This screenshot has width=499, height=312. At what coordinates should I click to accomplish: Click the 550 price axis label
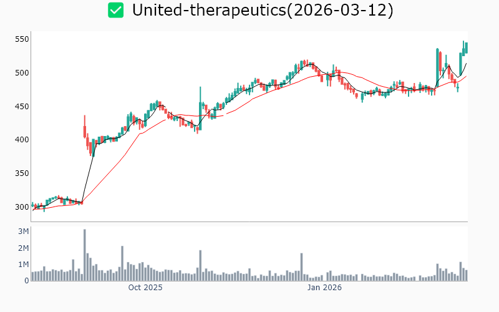tap(22, 39)
